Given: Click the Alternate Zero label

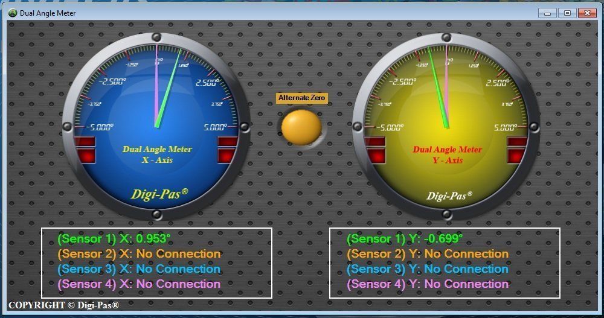Looking at the screenshot, I should (301, 98).
